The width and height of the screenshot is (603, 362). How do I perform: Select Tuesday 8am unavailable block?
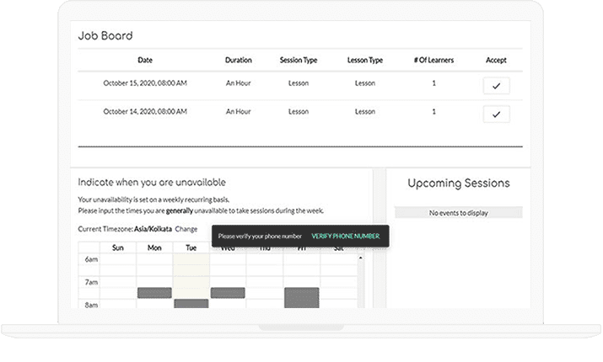coord(191,303)
